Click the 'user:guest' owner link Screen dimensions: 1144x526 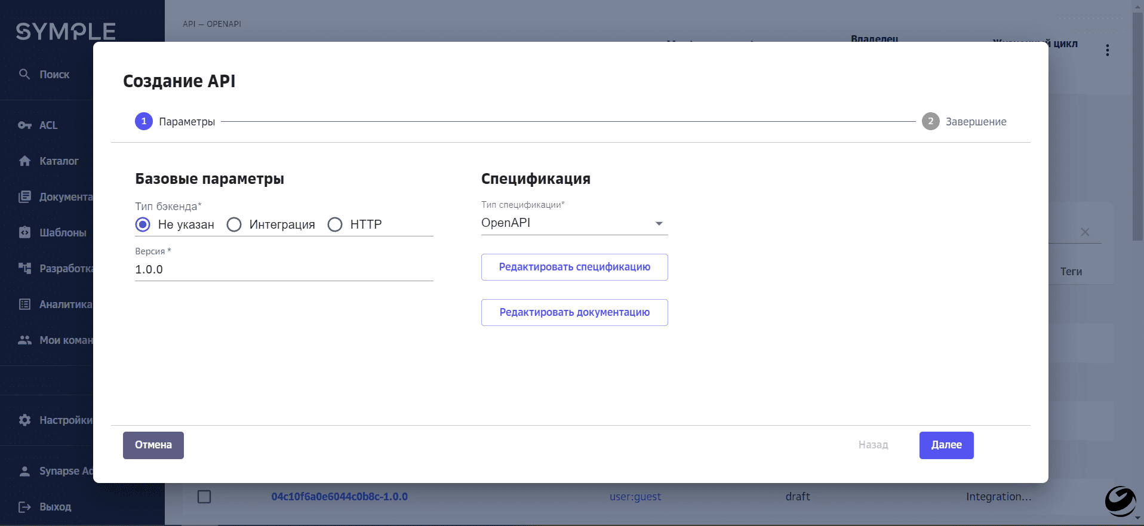635,497
